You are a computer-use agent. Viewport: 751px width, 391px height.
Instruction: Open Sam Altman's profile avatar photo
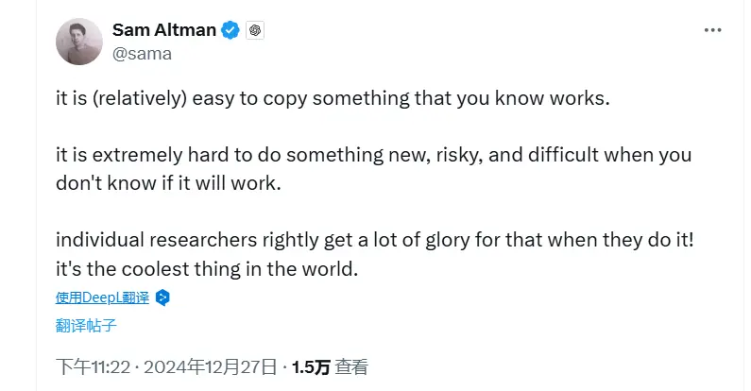(79, 42)
